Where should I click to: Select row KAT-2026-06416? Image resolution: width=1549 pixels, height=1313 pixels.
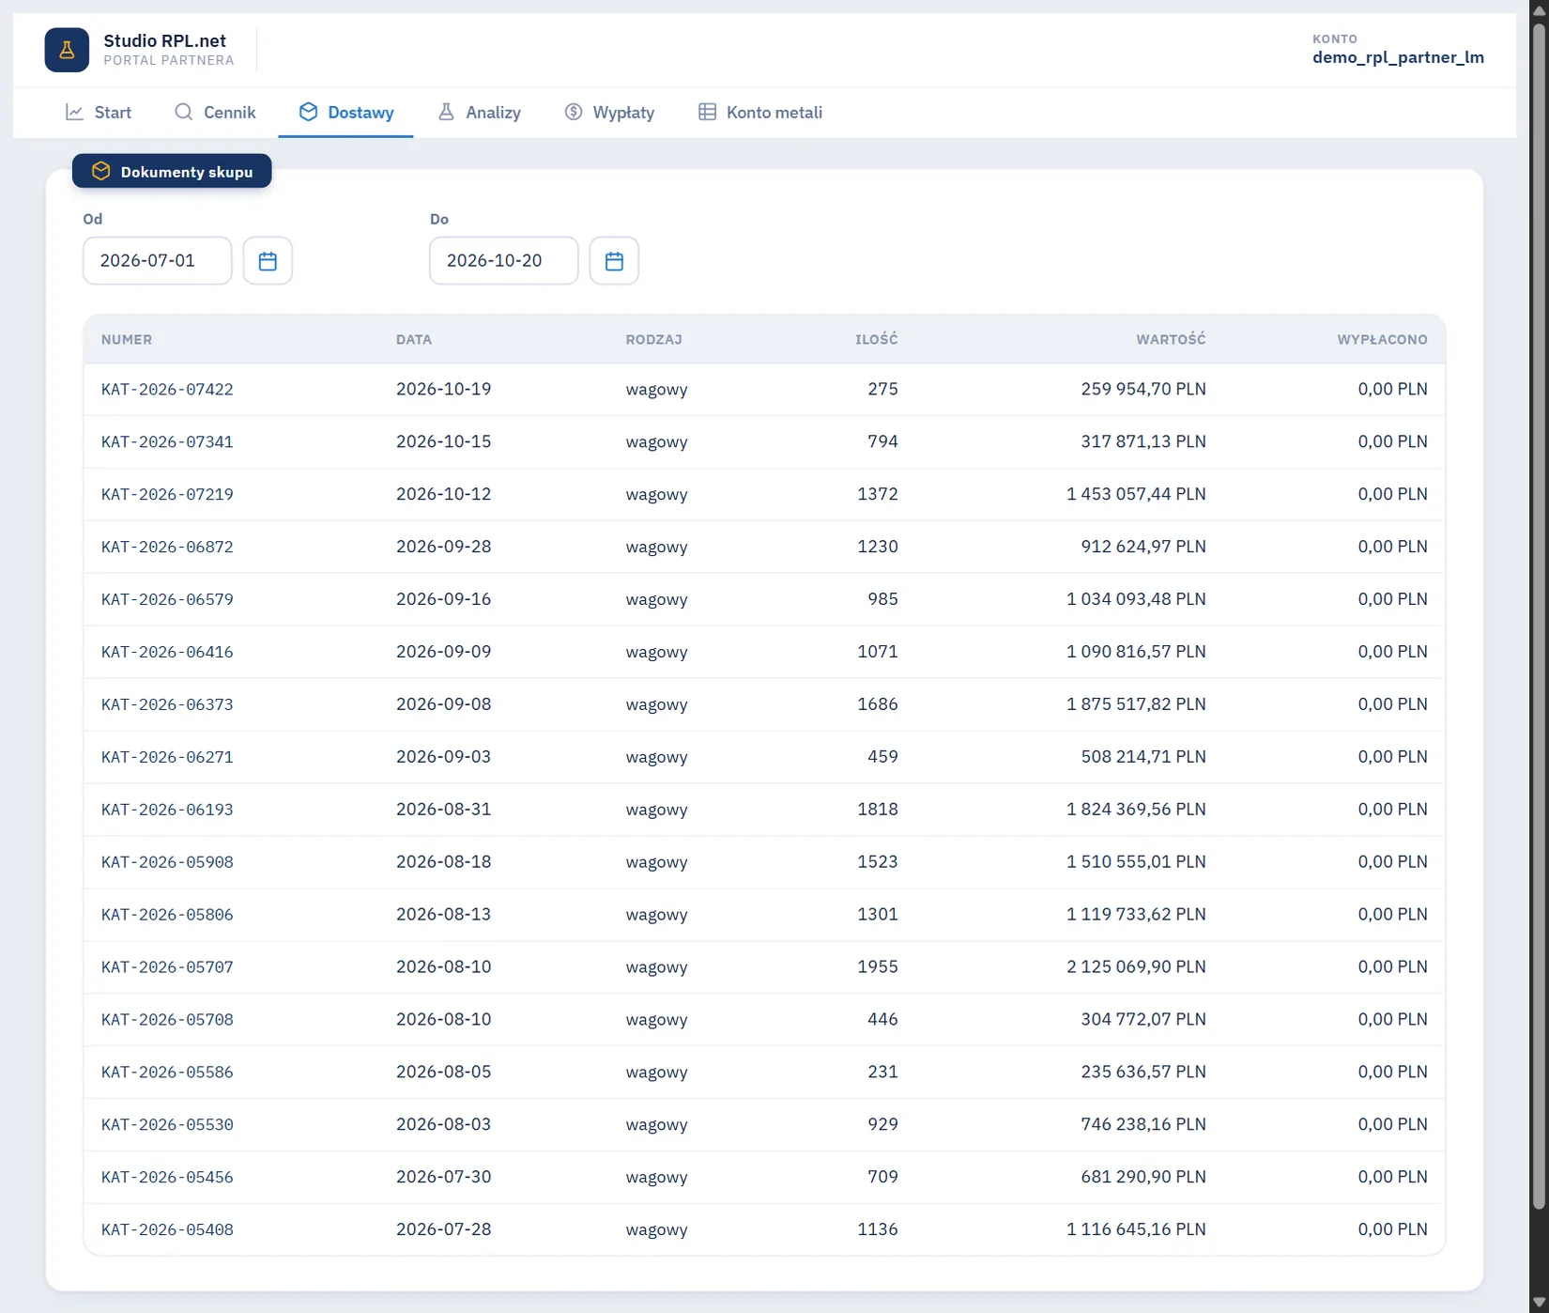click(x=764, y=652)
